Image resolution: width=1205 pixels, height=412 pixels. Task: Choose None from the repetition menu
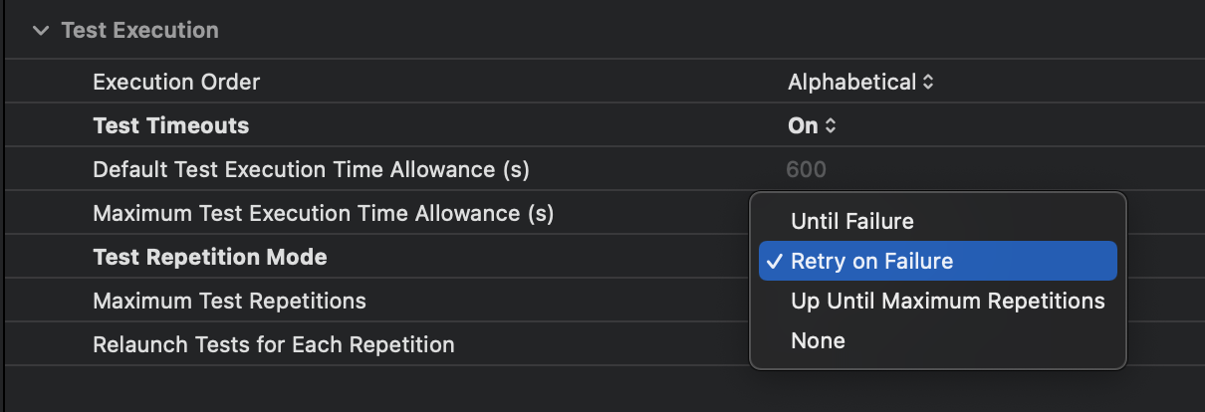click(818, 340)
